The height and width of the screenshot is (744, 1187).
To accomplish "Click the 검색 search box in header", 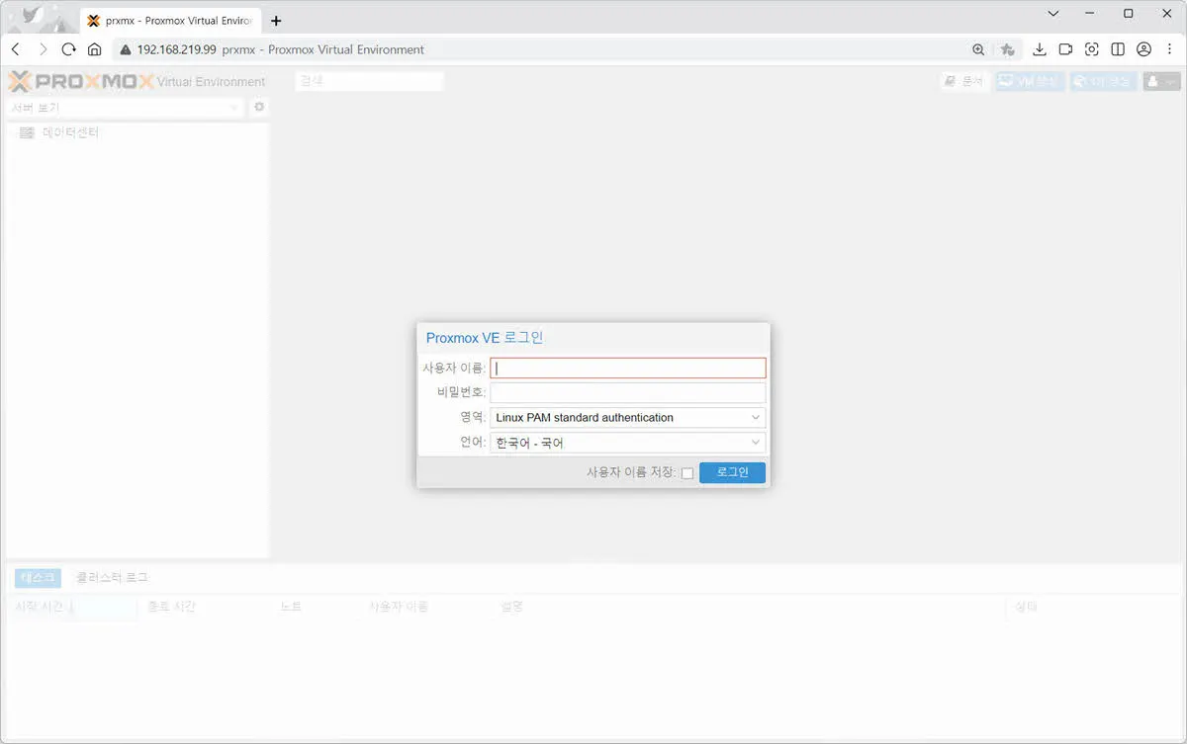I will pyautogui.click(x=369, y=82).
